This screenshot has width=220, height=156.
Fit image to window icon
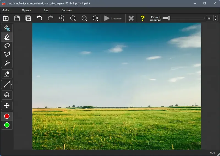click(x=95, y=18)
